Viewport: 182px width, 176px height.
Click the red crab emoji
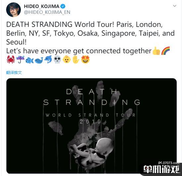[11, 59]
